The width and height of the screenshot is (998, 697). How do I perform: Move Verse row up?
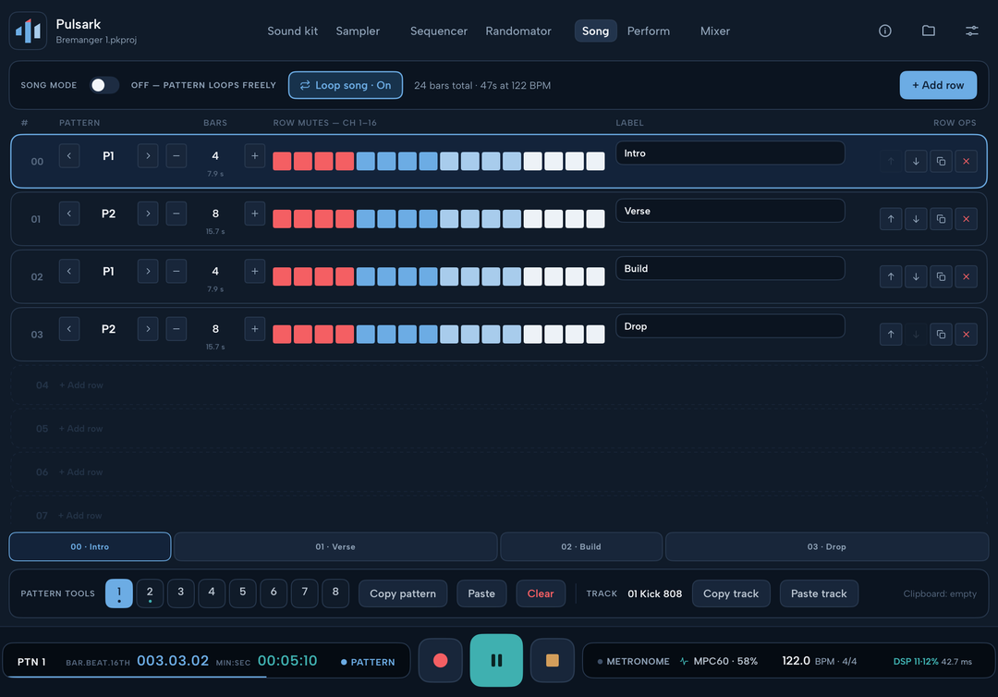coord(891,219)
